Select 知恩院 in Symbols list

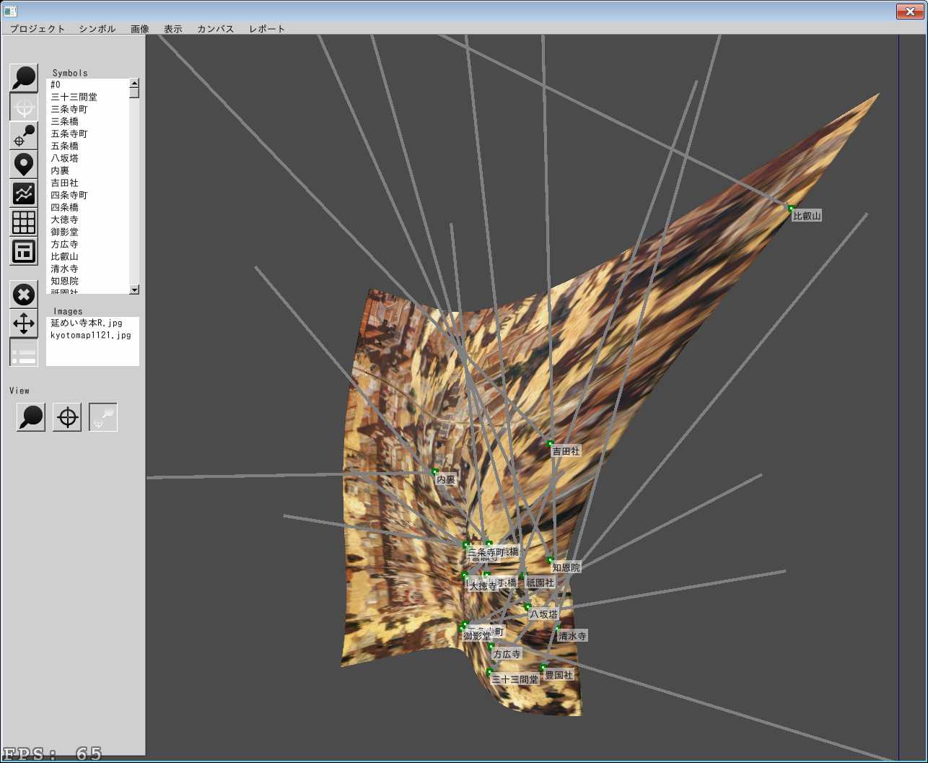[x=87, y=281]
